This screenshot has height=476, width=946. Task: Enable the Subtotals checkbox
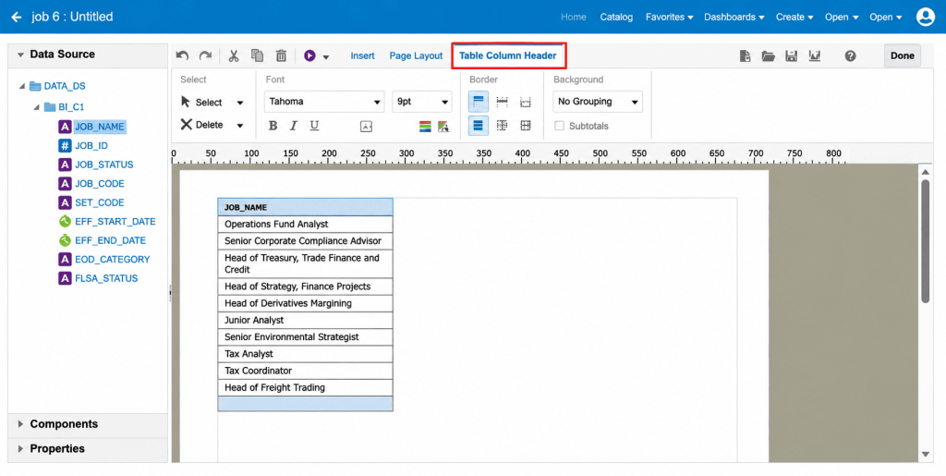[559, 126]
